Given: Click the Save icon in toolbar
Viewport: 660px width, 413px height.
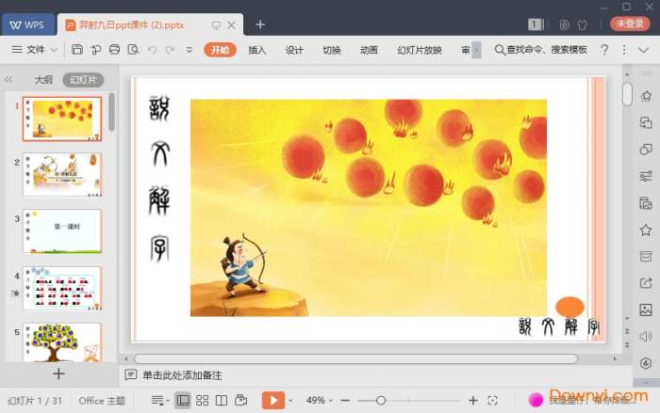Looking at the screenshot, I should click(77, 50).
